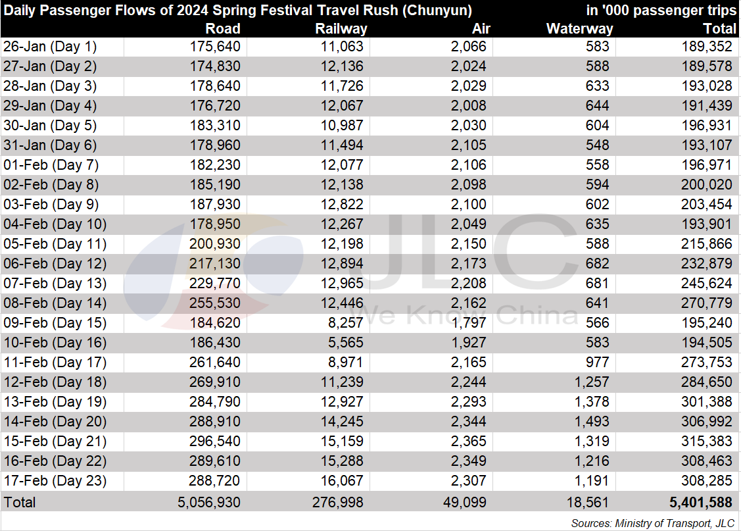741x531 pixels.
Task: Select the 'Total' row label at the bottom
Action: [19, 503]
